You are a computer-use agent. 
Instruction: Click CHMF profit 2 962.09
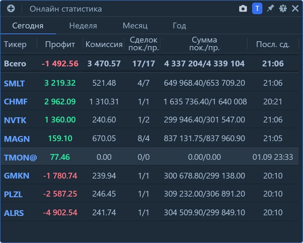click(60, 102)
